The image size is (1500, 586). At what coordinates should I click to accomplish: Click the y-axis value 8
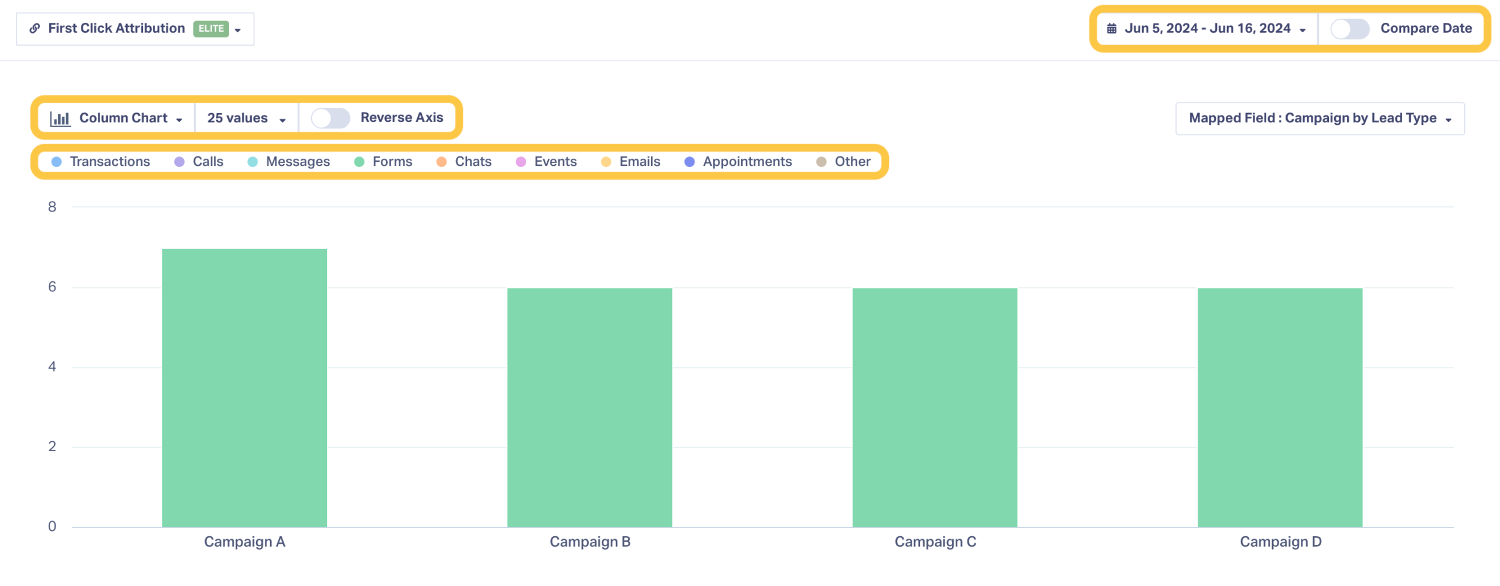click(x=52, y=207)
